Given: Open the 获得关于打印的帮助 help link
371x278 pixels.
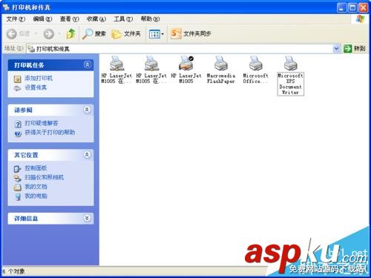Looking at the screenshot, I should (x=50, y=133).
